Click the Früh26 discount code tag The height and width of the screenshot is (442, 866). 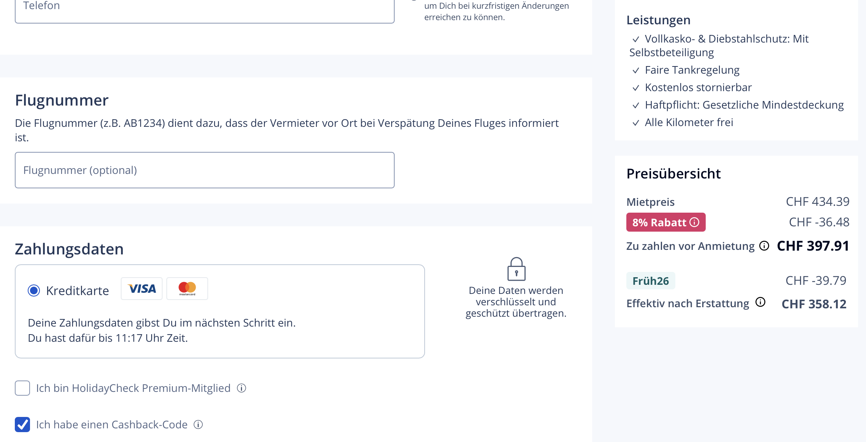pos(650,281)
